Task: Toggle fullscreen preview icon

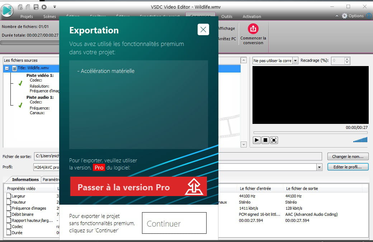Action: pos(274,140)
